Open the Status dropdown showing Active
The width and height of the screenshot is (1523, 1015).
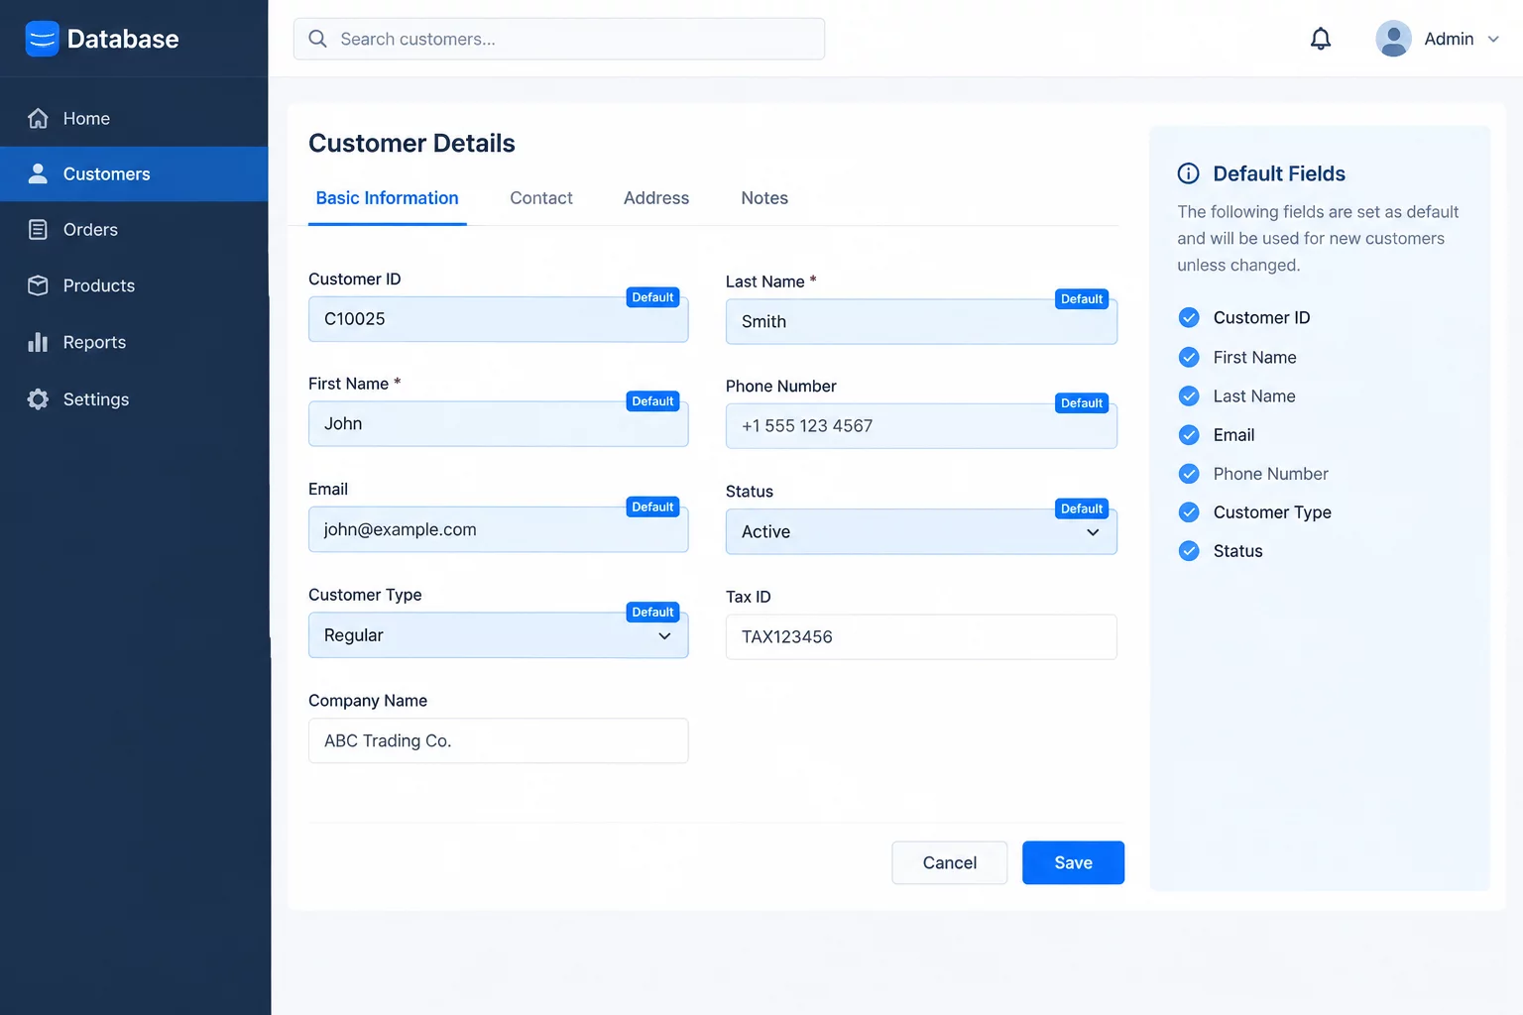(921, 532)
